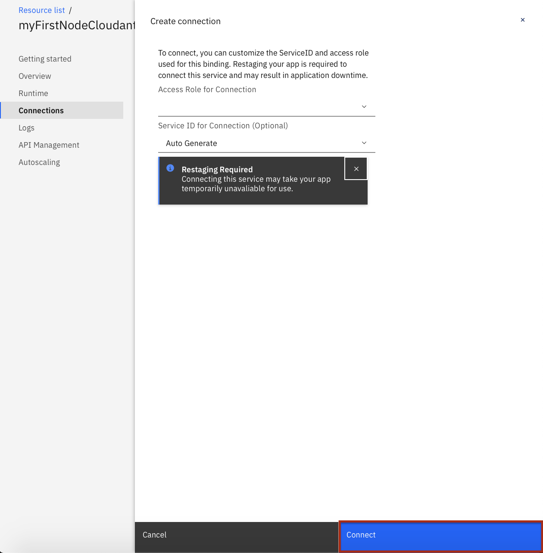Screen dimensions: 543x553
Task: Click the myFirstNodeCloudant app name
Action: pyautogui.click(x=77, y=25)
